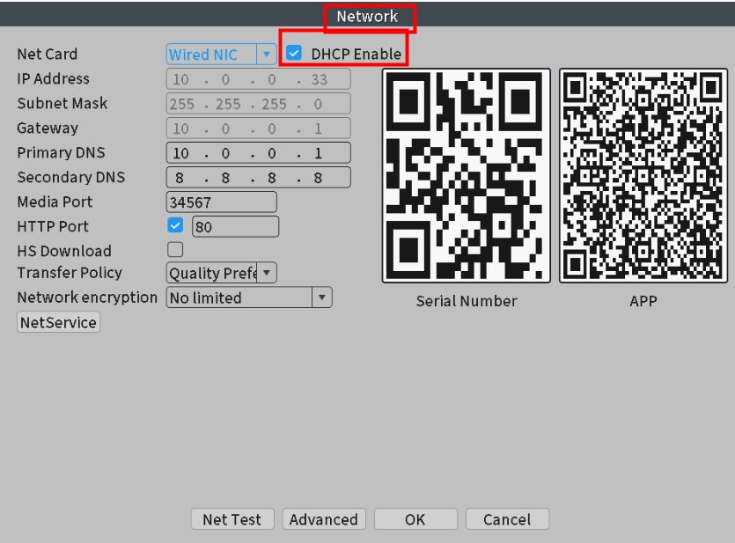
Task: Edit the Secondary DNS field
Action: coord(258,178)
